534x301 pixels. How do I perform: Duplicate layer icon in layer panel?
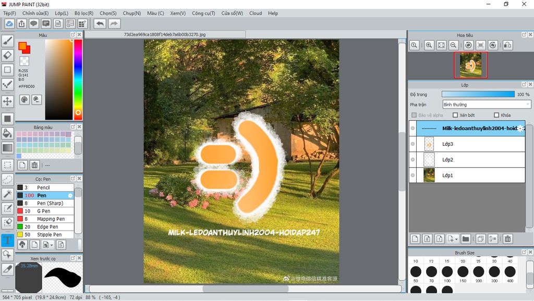[x=480, y=239]
